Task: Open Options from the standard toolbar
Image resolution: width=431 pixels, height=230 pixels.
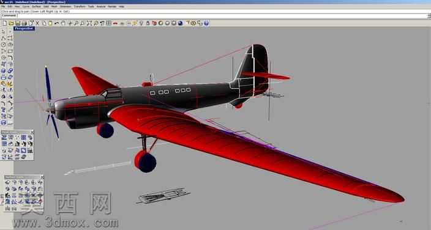Action: coord(193,23)
